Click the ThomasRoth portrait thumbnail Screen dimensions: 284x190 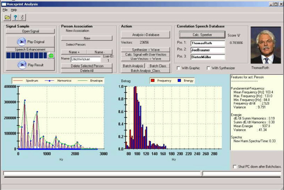point(266,45)
